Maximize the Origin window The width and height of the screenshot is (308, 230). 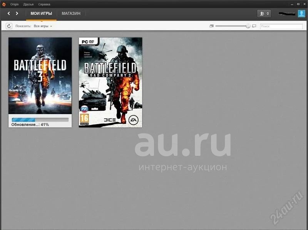pos(298,4)
